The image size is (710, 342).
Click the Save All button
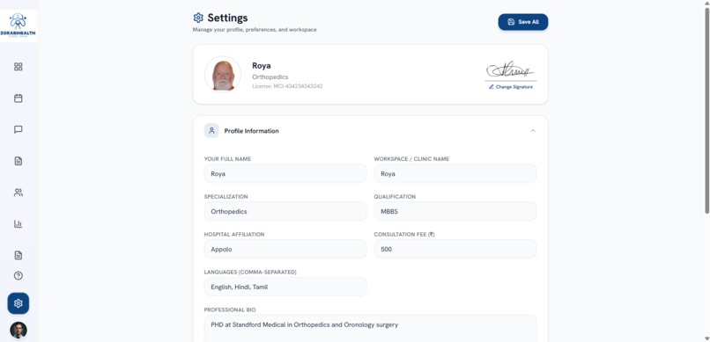pos(523,22)
